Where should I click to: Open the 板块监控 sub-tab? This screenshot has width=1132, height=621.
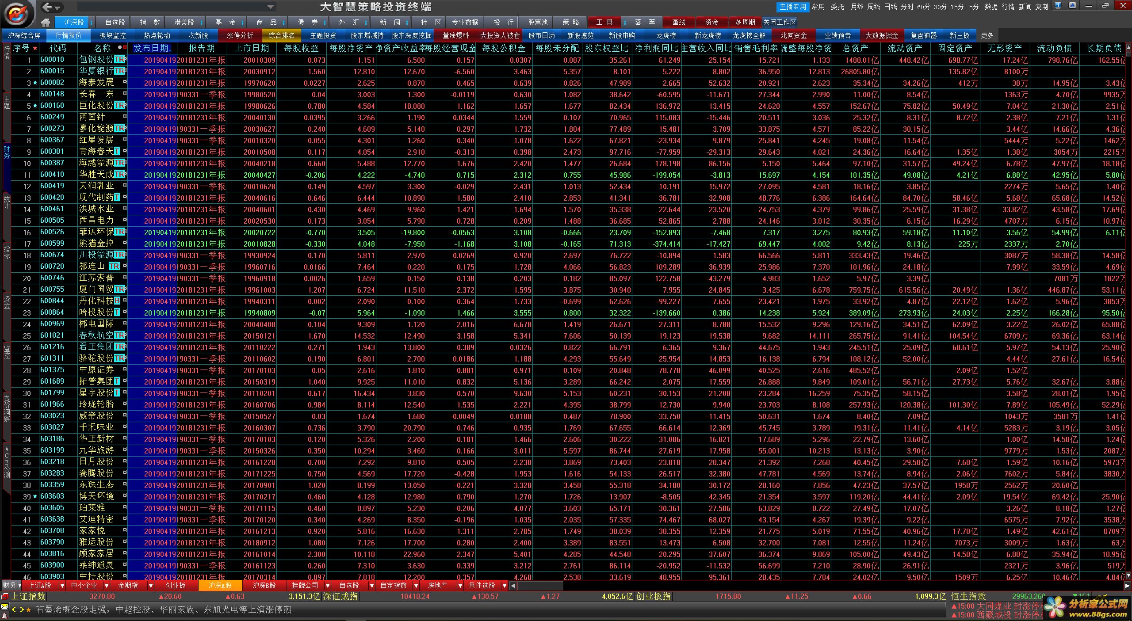click(113, 35)
